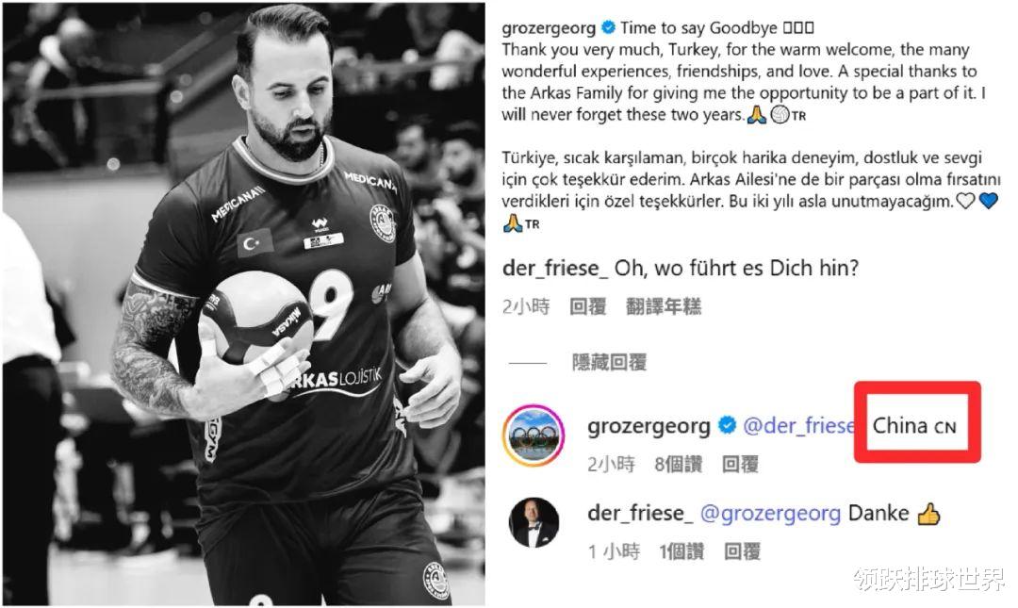View 1個讚 like on Danke reply

click(x=681, y=552)
